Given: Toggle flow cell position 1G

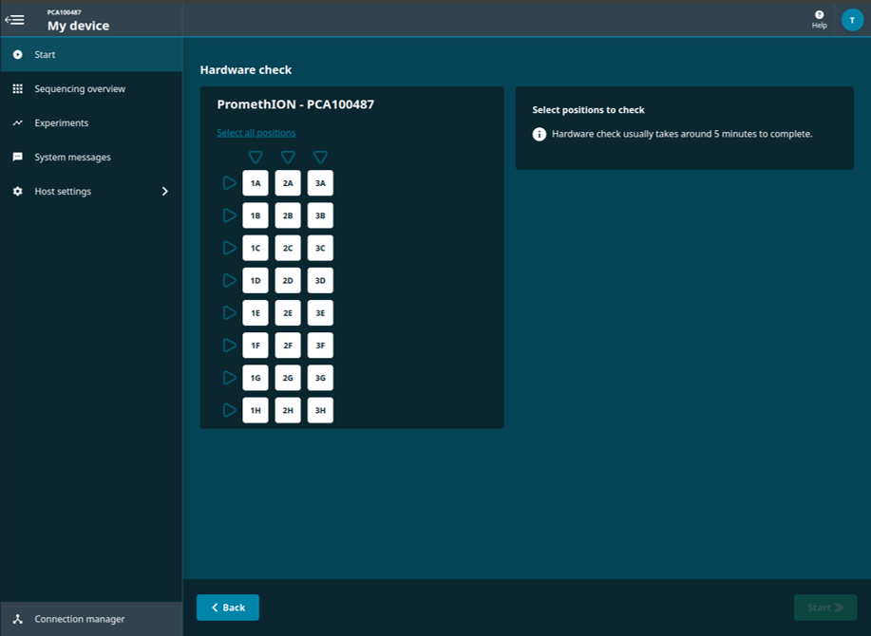Looking at the screenshot, I should tap(256, 378).
